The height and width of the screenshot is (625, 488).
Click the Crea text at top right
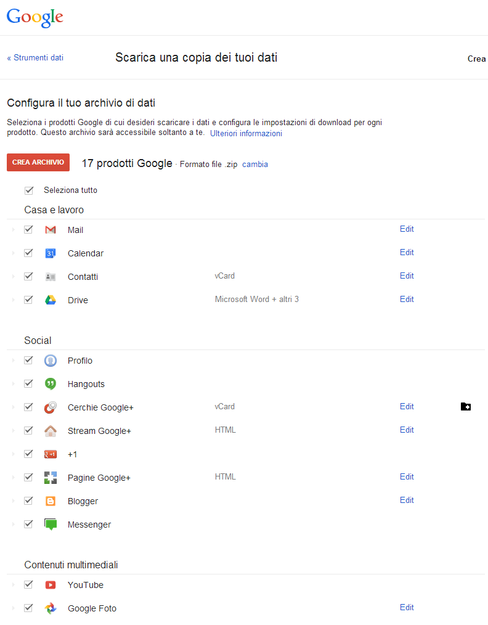click(x=477, y=59)
